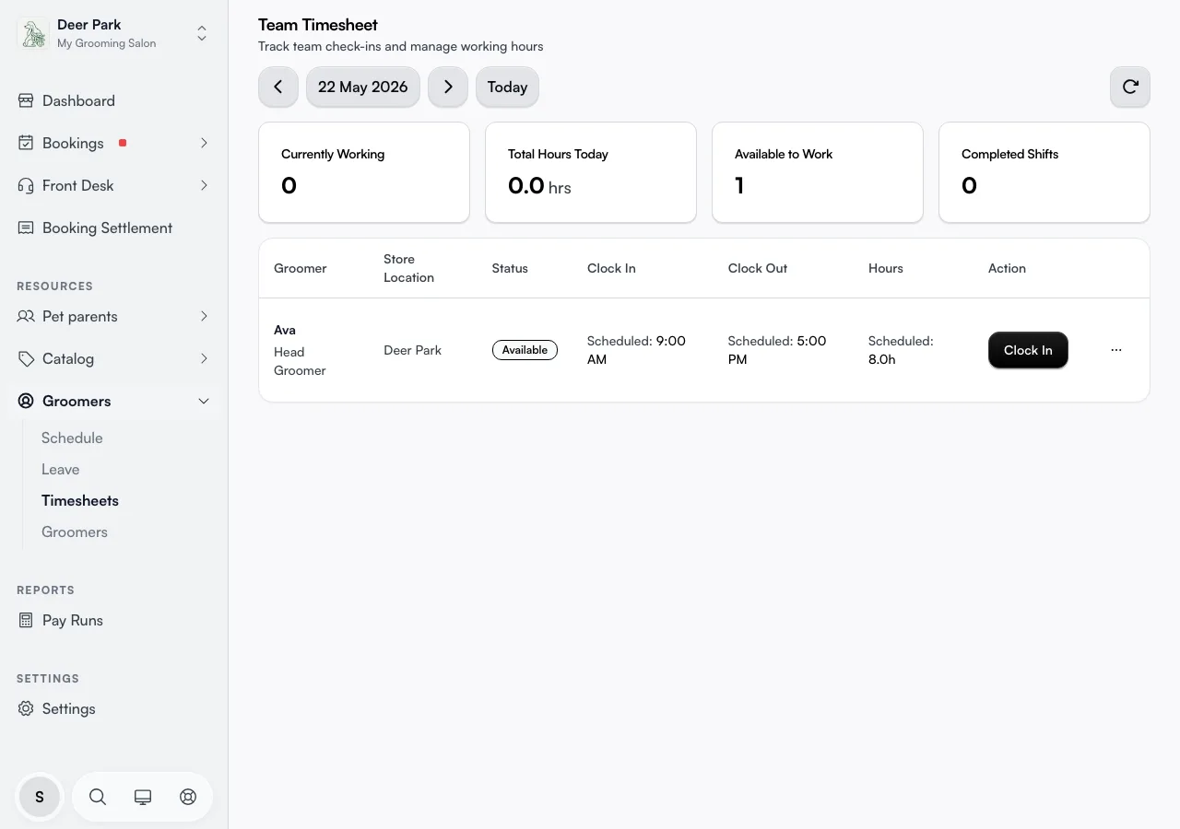Open the help lifebuoy icon

click(188, 797)
